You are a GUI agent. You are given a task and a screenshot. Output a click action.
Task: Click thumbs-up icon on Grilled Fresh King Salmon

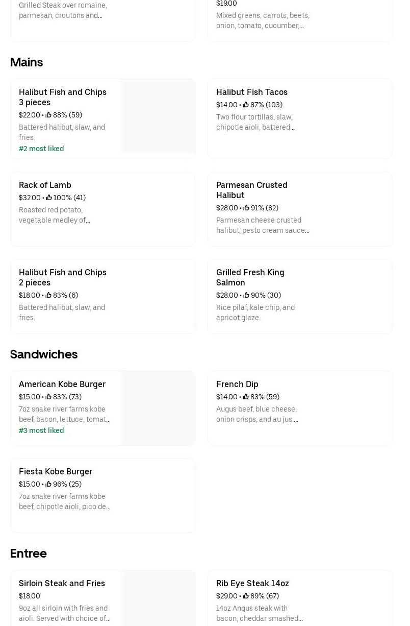(x=246, y=295)
